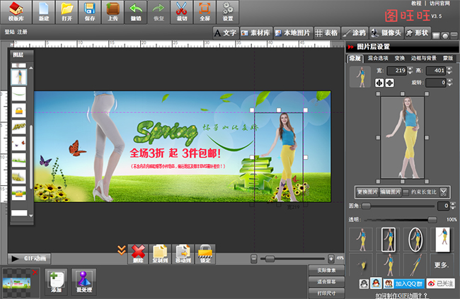Play the GIF动画 animation button
Image resolution: width=460 pixels, height=299 pixels.
pos(29,259)
